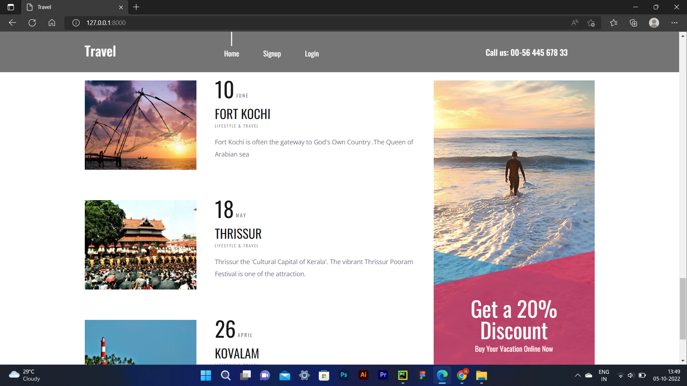Open Settings and more menu

point(675,23)
